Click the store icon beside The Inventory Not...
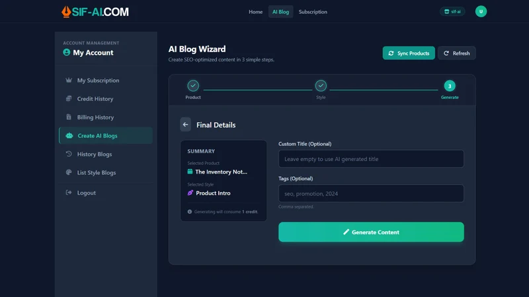This screenshot has width=529, height=297. click(x=190, y=172)
